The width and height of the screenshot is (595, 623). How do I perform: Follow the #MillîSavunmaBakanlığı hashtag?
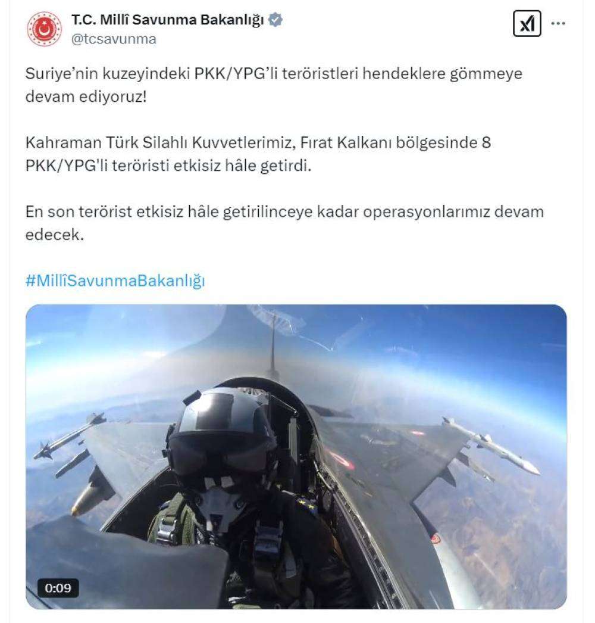point(115,281)
